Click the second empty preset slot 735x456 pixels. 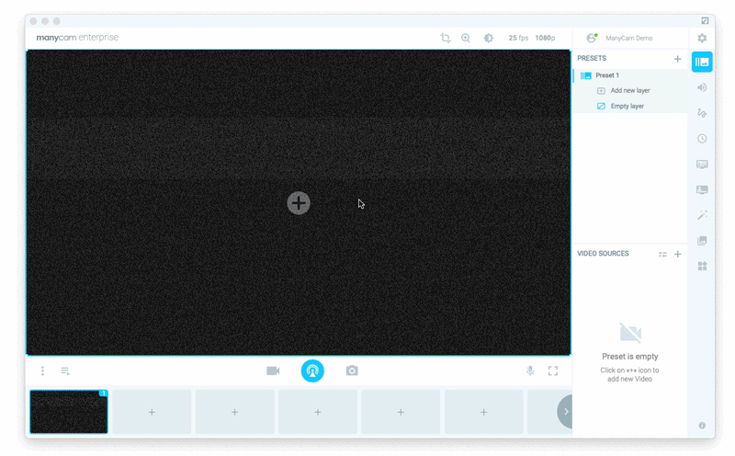(152, 412)
